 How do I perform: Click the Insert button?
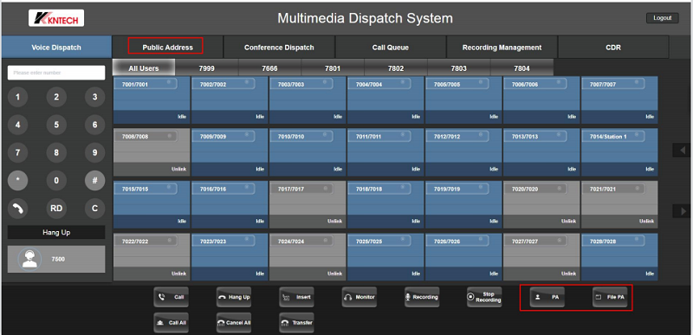tap(296, 297)
